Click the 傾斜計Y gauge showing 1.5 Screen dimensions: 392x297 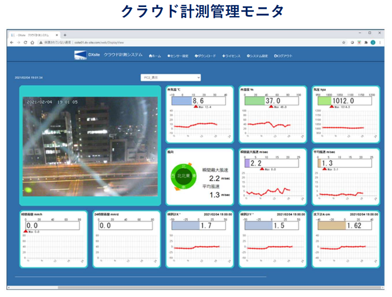[272, 225]
